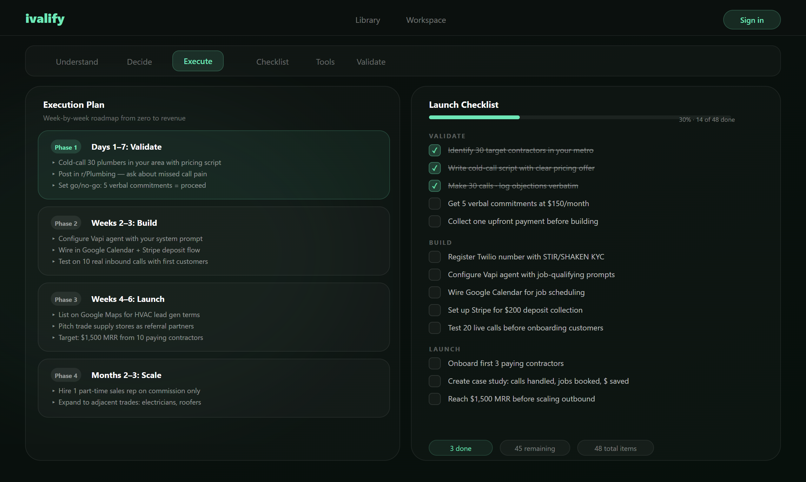Click 'Hire 1 part-time sales rep' bullet
This screenshot has width=806, height=482.
129,391
